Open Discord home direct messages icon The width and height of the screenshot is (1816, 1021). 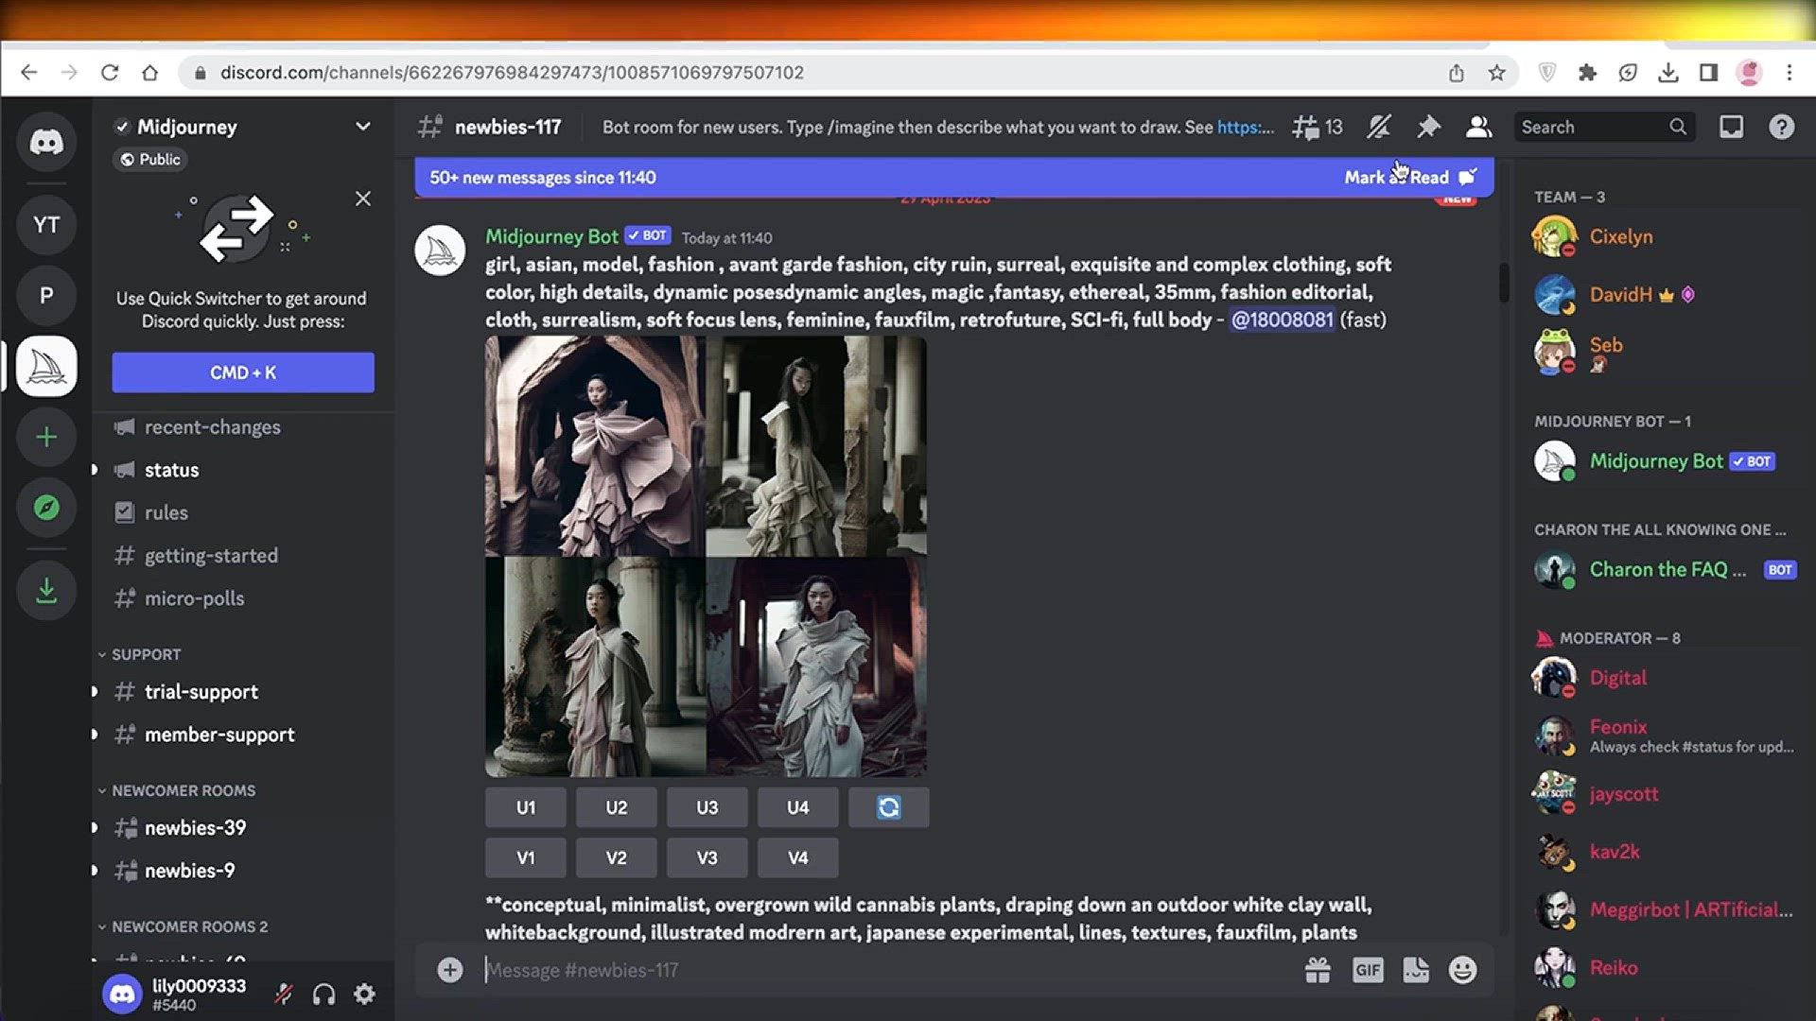point(46,142)
